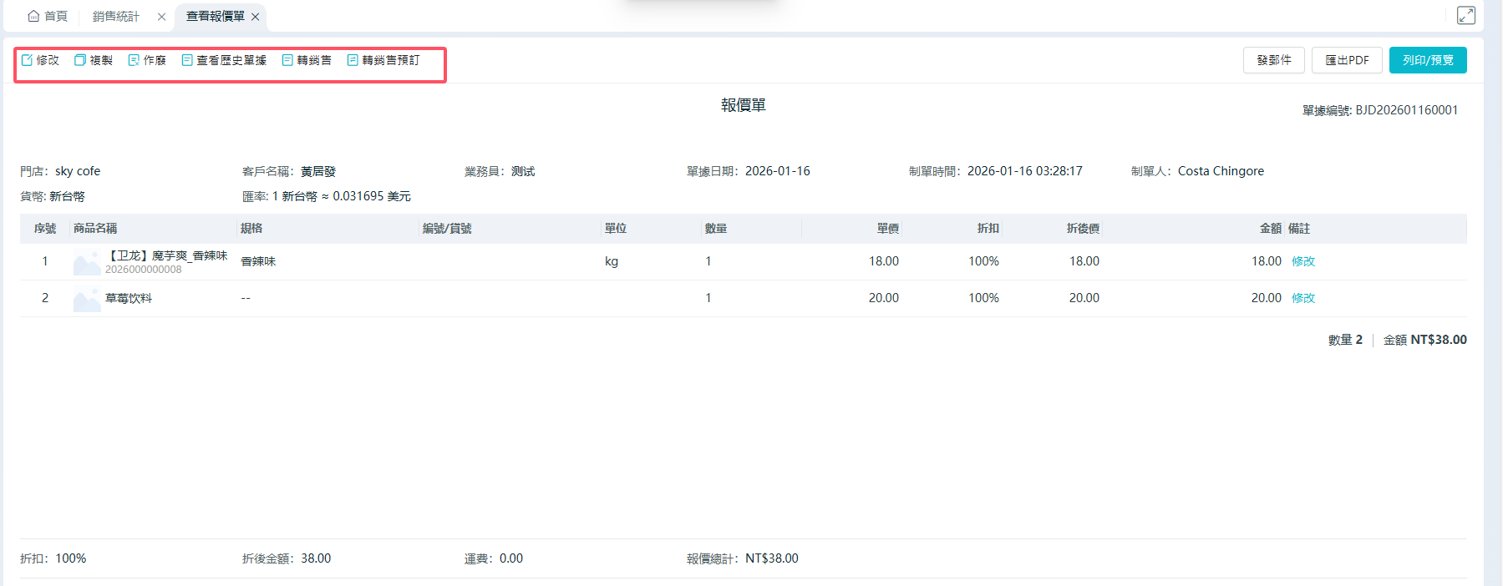Close the 銷售統計 tab
The image size is (1503, 586).
tap(161, 17)
